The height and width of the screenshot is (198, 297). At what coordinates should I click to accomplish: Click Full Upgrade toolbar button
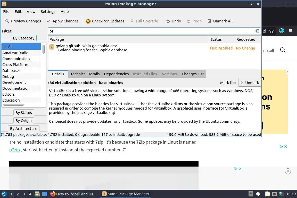[144, 21]
